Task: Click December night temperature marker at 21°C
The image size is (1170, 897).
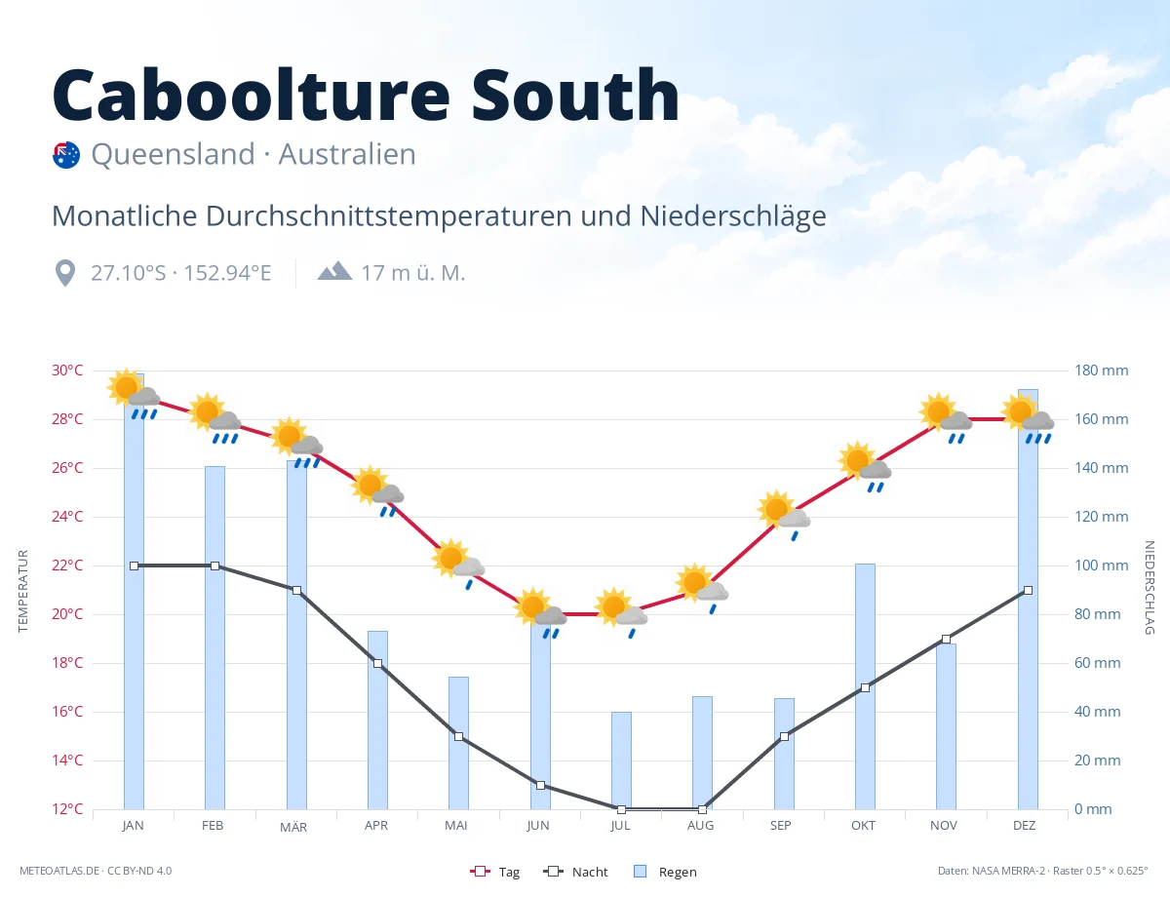Action: [1028, 590]
